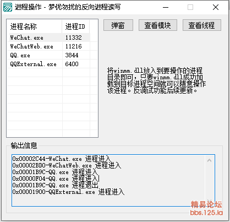Click the WeChat.exe 进程进入 log line
This screenshot has width=230, height=222.
pyautogui.click(x=61, y=159)
